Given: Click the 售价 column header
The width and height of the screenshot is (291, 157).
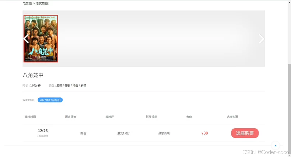Looking at the screenshot, I should 189,117.
